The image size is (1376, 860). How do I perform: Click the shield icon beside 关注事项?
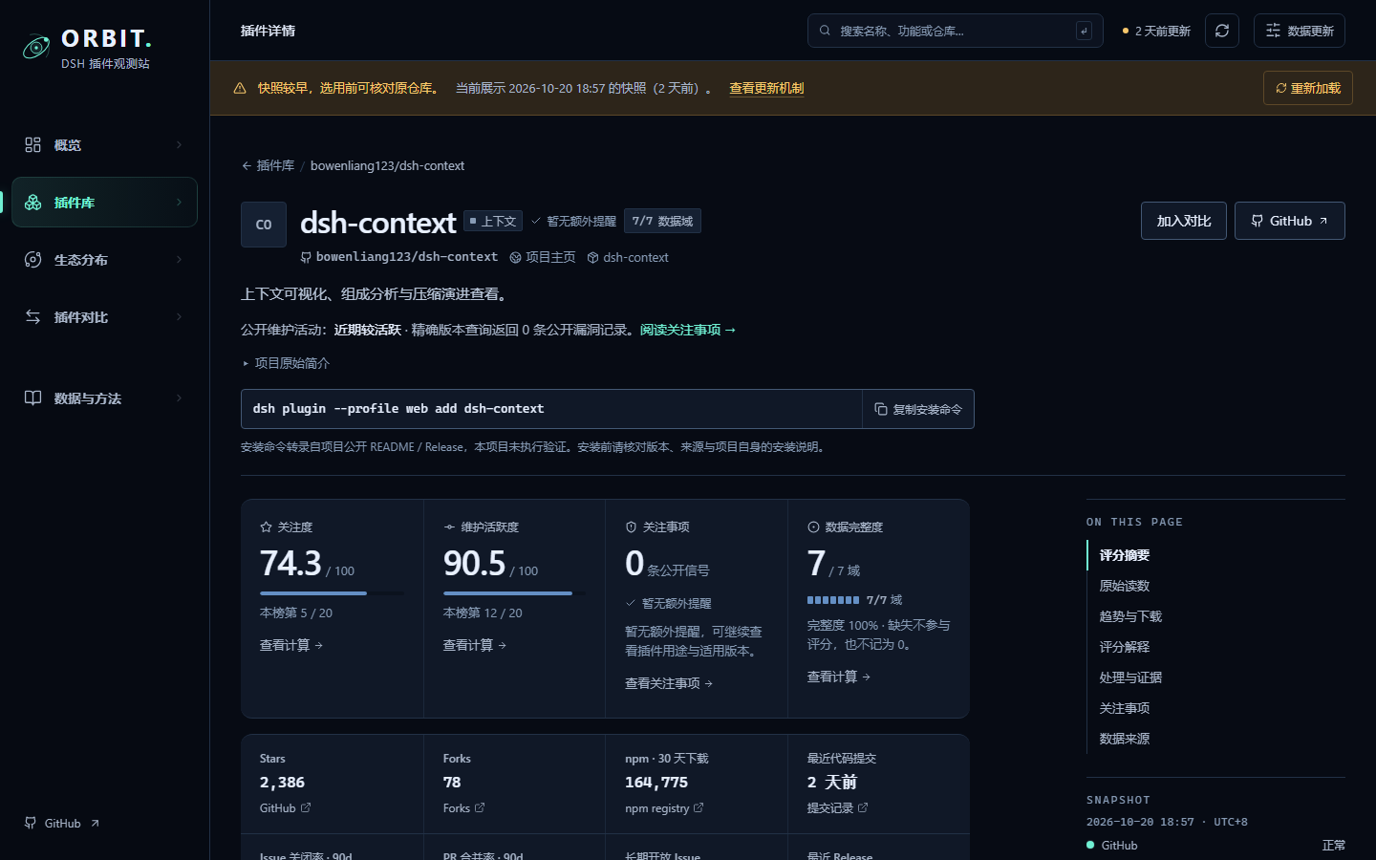[x=631, y=527]
